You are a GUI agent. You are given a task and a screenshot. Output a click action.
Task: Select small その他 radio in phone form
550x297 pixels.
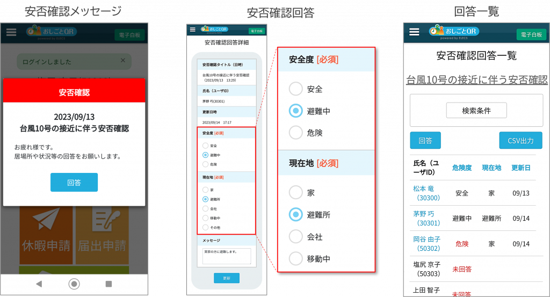206,228
